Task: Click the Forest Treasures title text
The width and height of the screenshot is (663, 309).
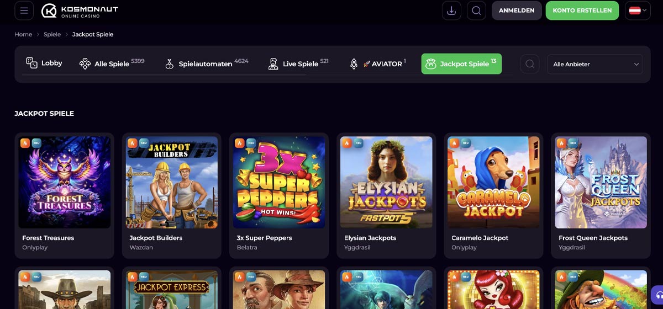Action: click(x=48, y=238)
